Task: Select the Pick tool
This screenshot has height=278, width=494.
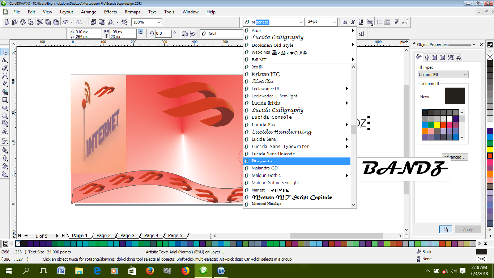Action: [5, 52]
